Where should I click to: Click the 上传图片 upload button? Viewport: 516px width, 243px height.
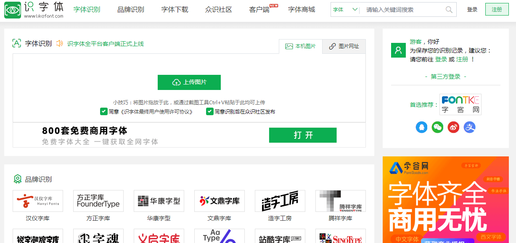click(x=189, y=82)
